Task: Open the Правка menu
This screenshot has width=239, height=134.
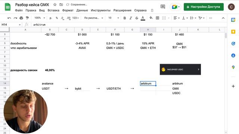Action: (31, 10)
